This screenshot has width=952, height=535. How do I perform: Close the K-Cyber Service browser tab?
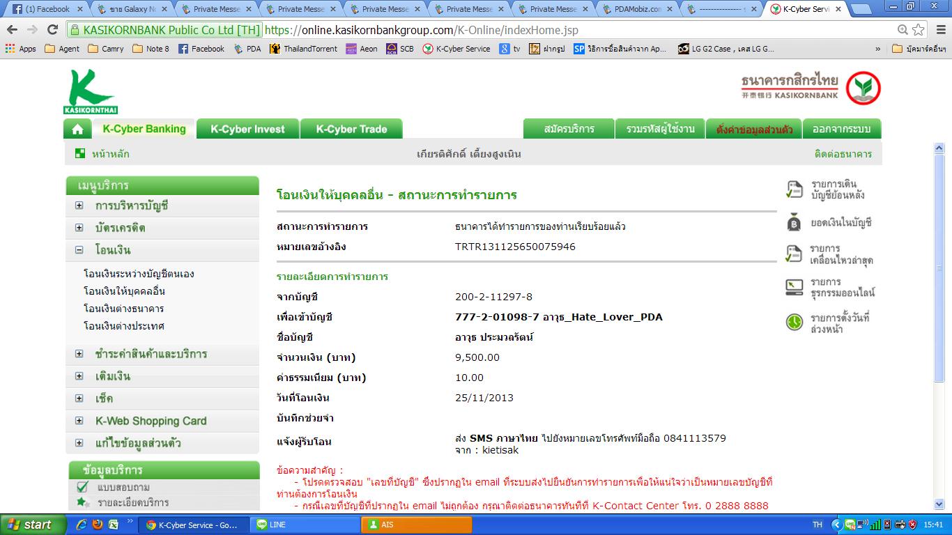tap(838, 9)
